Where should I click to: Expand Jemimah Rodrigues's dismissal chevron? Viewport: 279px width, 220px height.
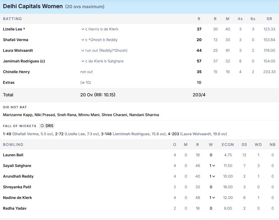point(82,61)
